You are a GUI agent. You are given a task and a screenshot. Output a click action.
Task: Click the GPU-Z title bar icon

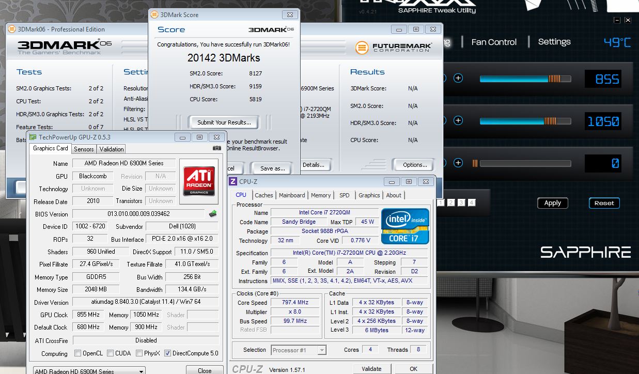tap(33, 137)
